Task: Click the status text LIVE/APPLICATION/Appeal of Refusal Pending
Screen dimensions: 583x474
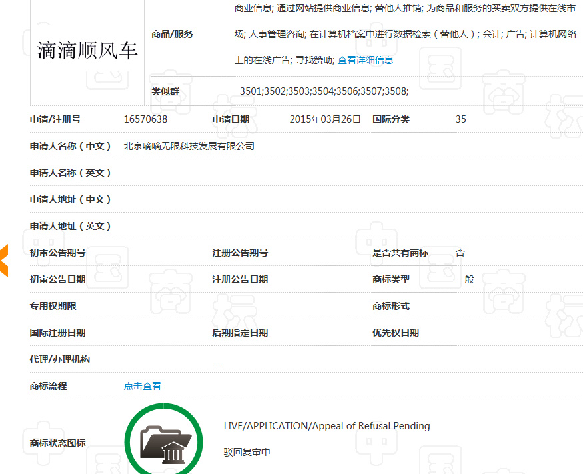Action: [x=327, y=425]
